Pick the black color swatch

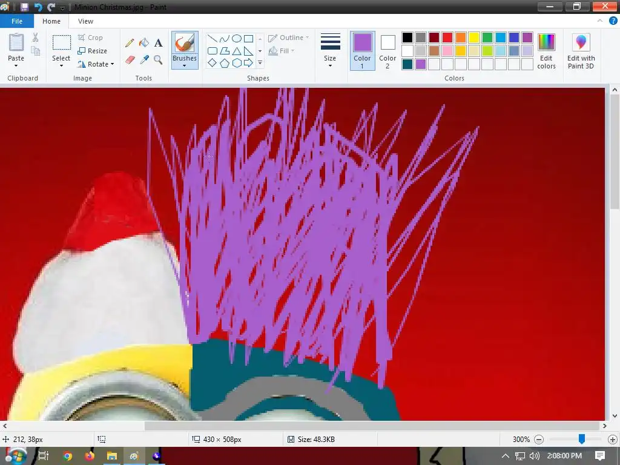click(x=407, y=38)
